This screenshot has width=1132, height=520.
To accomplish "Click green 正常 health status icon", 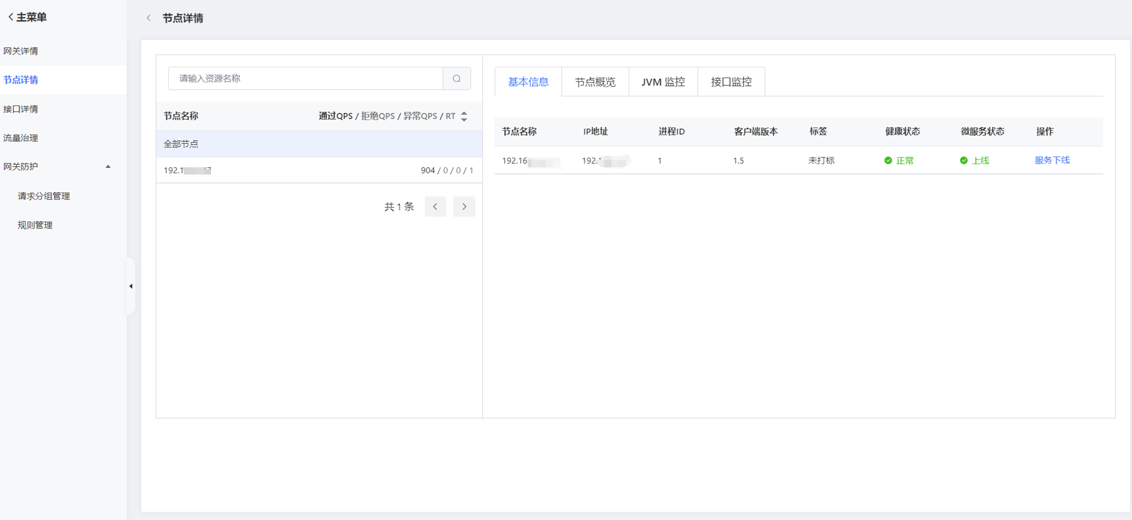I will [888, 161].
